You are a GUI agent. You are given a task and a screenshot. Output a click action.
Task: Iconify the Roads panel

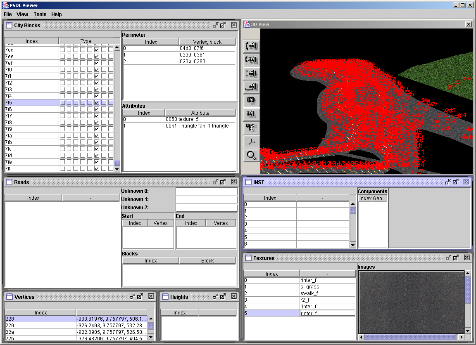tap(215, 182)
